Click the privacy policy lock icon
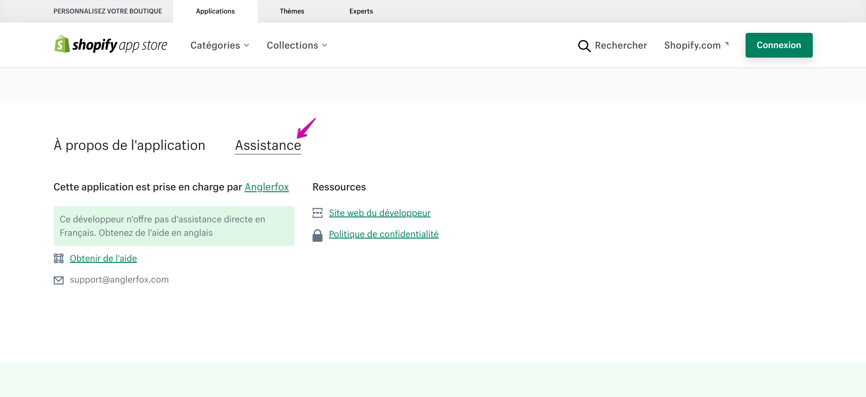This screenshot has width=866, height=397. (318, 235)
